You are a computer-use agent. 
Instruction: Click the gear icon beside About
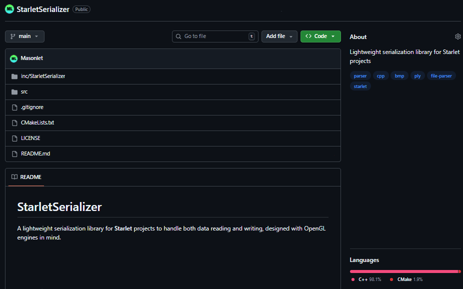[x=457, y=36]
